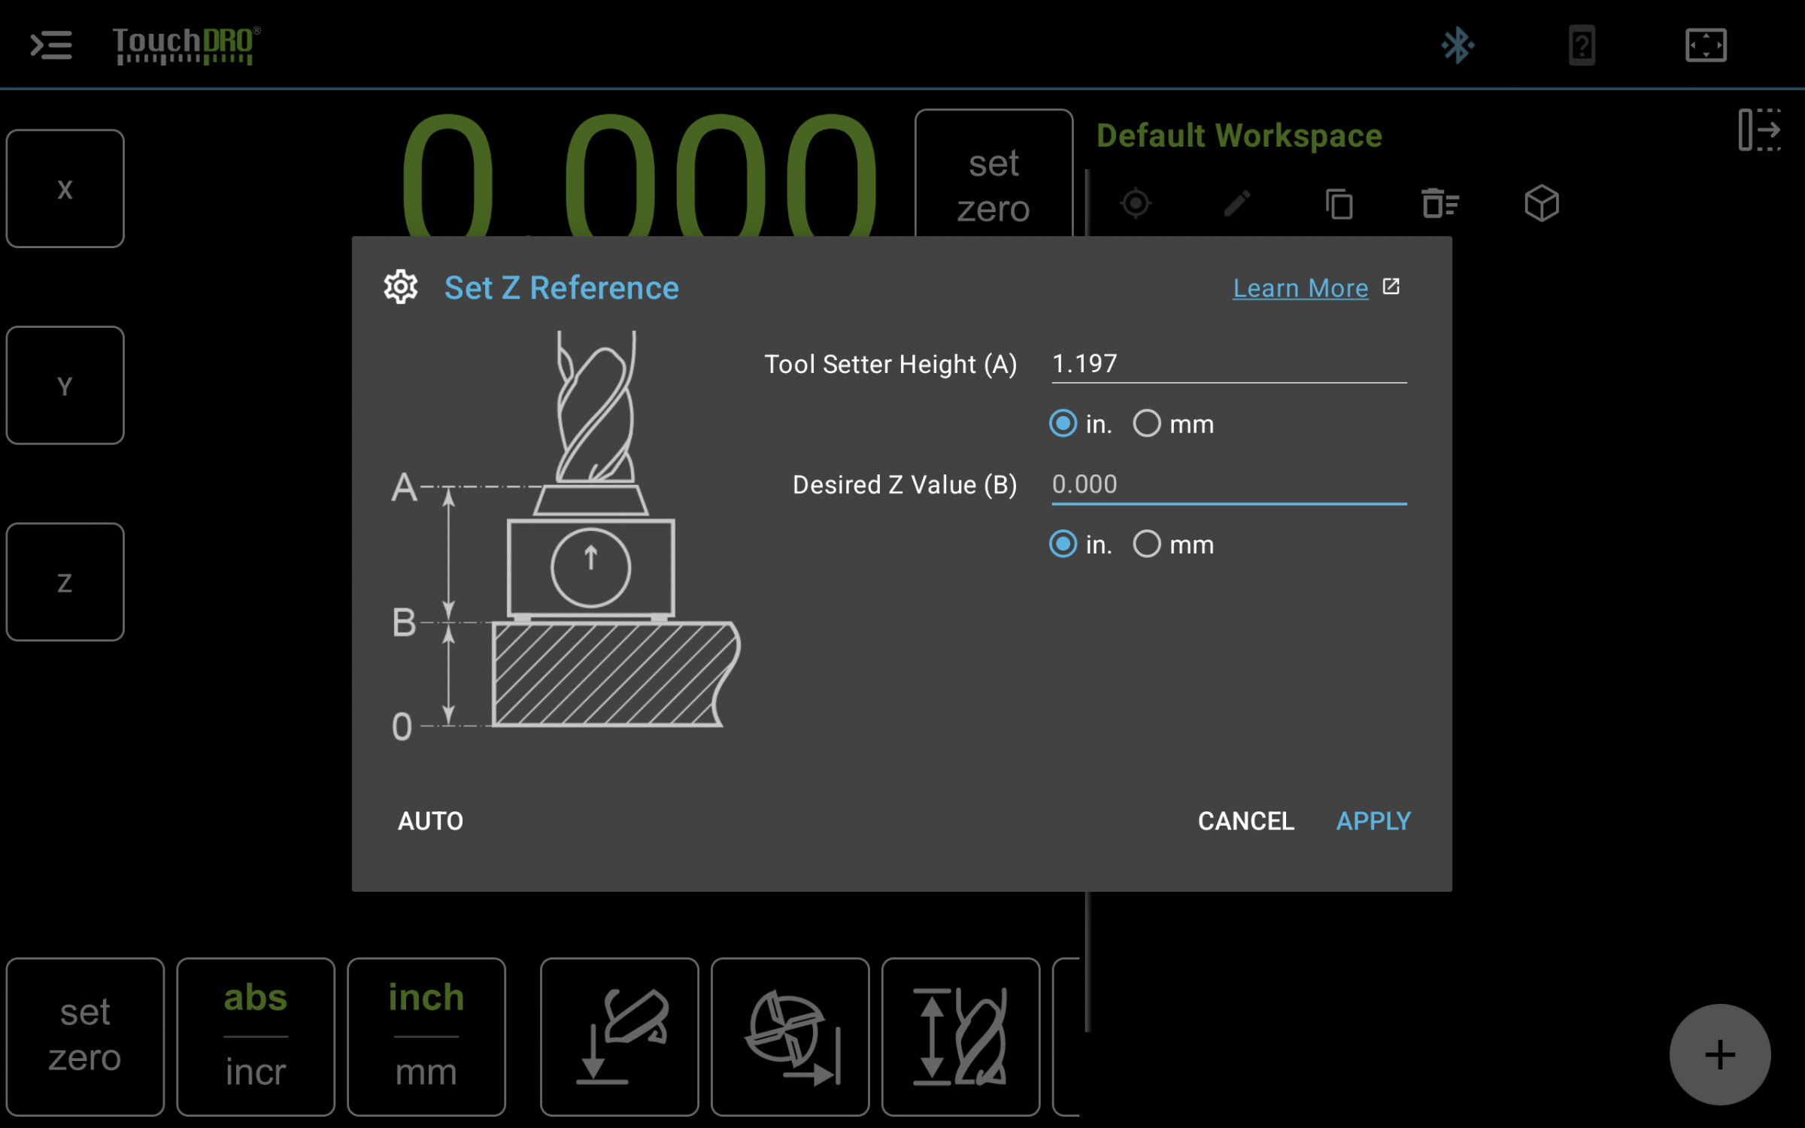Image resolution: width=1805 pixels, height=1128 pixels.
Task: Toggle abs/incr measurement mode
Action: 255,1035
